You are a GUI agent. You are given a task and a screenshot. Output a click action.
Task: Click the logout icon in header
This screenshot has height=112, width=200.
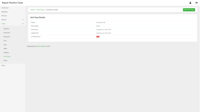(196, 3)
